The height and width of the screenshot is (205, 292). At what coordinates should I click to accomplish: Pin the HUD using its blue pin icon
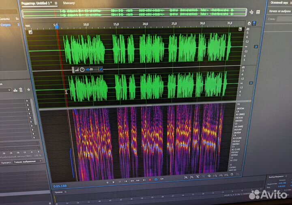click(x=101, y=69)
